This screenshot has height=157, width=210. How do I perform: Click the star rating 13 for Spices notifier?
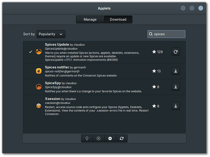[x=156, y=71]
